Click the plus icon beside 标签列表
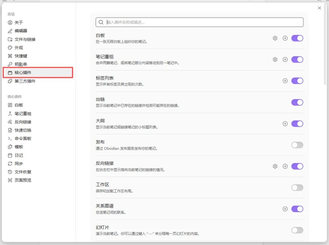The width and height of the screenshot is (329, 245). (285, 81)
